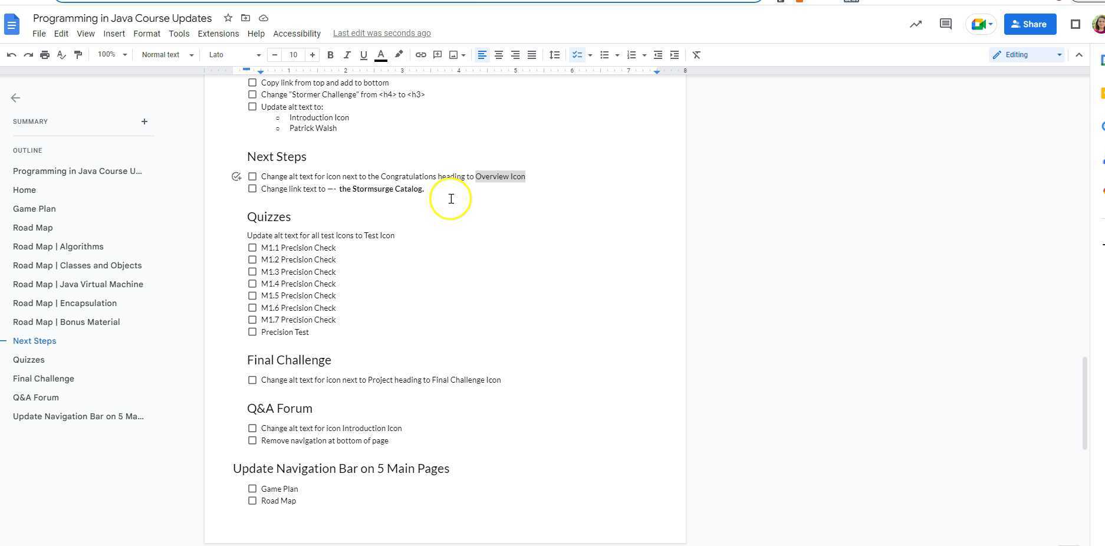Image resolution: width=1105 pixels, height=546 pixels.
Task: Check the M1.1 Precision Check checkbox
Action: click(x=252, y=248)
